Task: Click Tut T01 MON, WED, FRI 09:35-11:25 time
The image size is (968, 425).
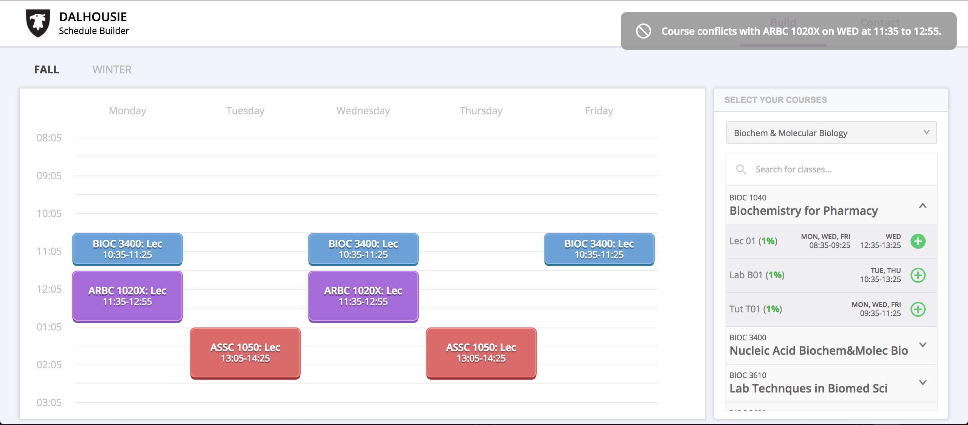Action: 876,309
